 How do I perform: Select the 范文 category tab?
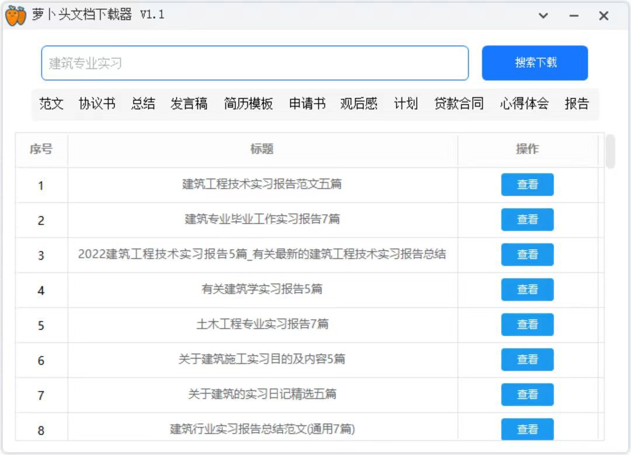click(x=51, y=104)
